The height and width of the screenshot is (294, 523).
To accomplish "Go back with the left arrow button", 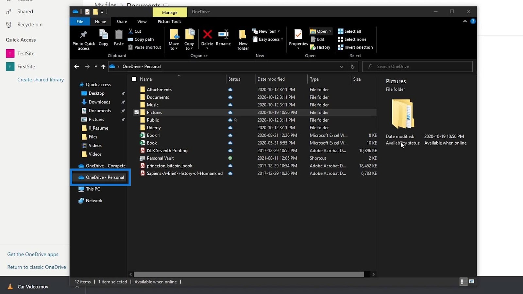I will point(76,66).
